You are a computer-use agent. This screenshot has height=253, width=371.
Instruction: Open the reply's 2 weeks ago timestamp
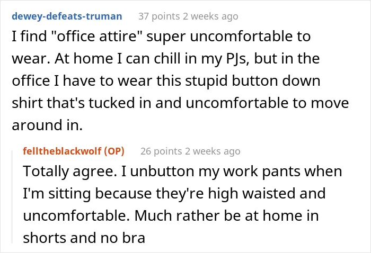[213, 151]
